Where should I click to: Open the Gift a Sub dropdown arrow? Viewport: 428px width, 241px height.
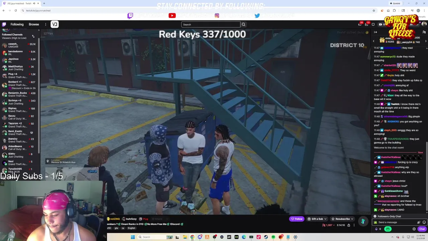click(326, 219)
